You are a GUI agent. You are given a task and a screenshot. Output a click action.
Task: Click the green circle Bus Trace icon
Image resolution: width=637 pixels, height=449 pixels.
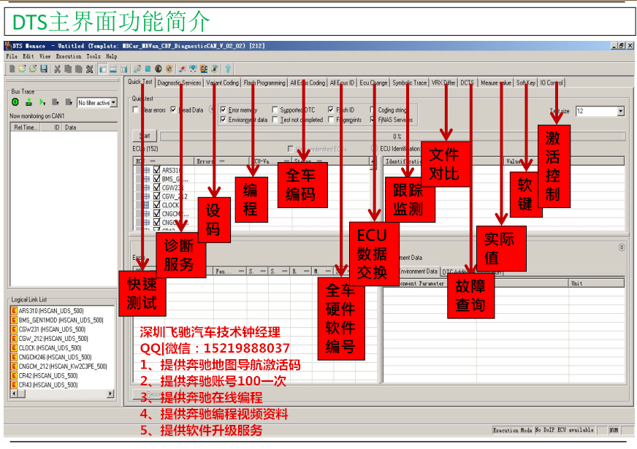tap(15, 102)
